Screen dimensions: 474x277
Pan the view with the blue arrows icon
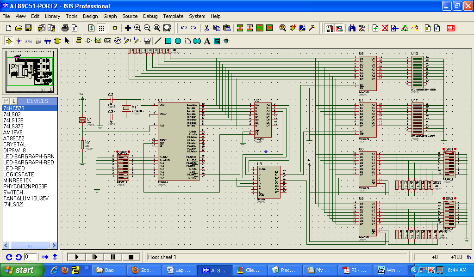pos(128,28)
